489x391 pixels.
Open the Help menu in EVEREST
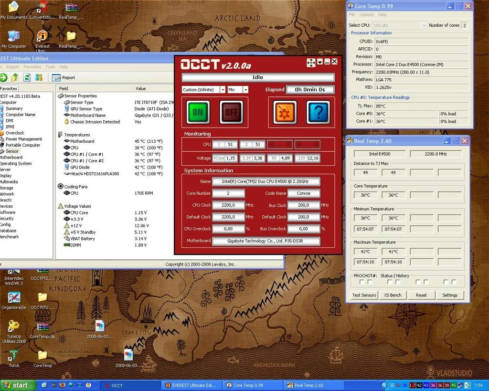(x=64, y=67)
